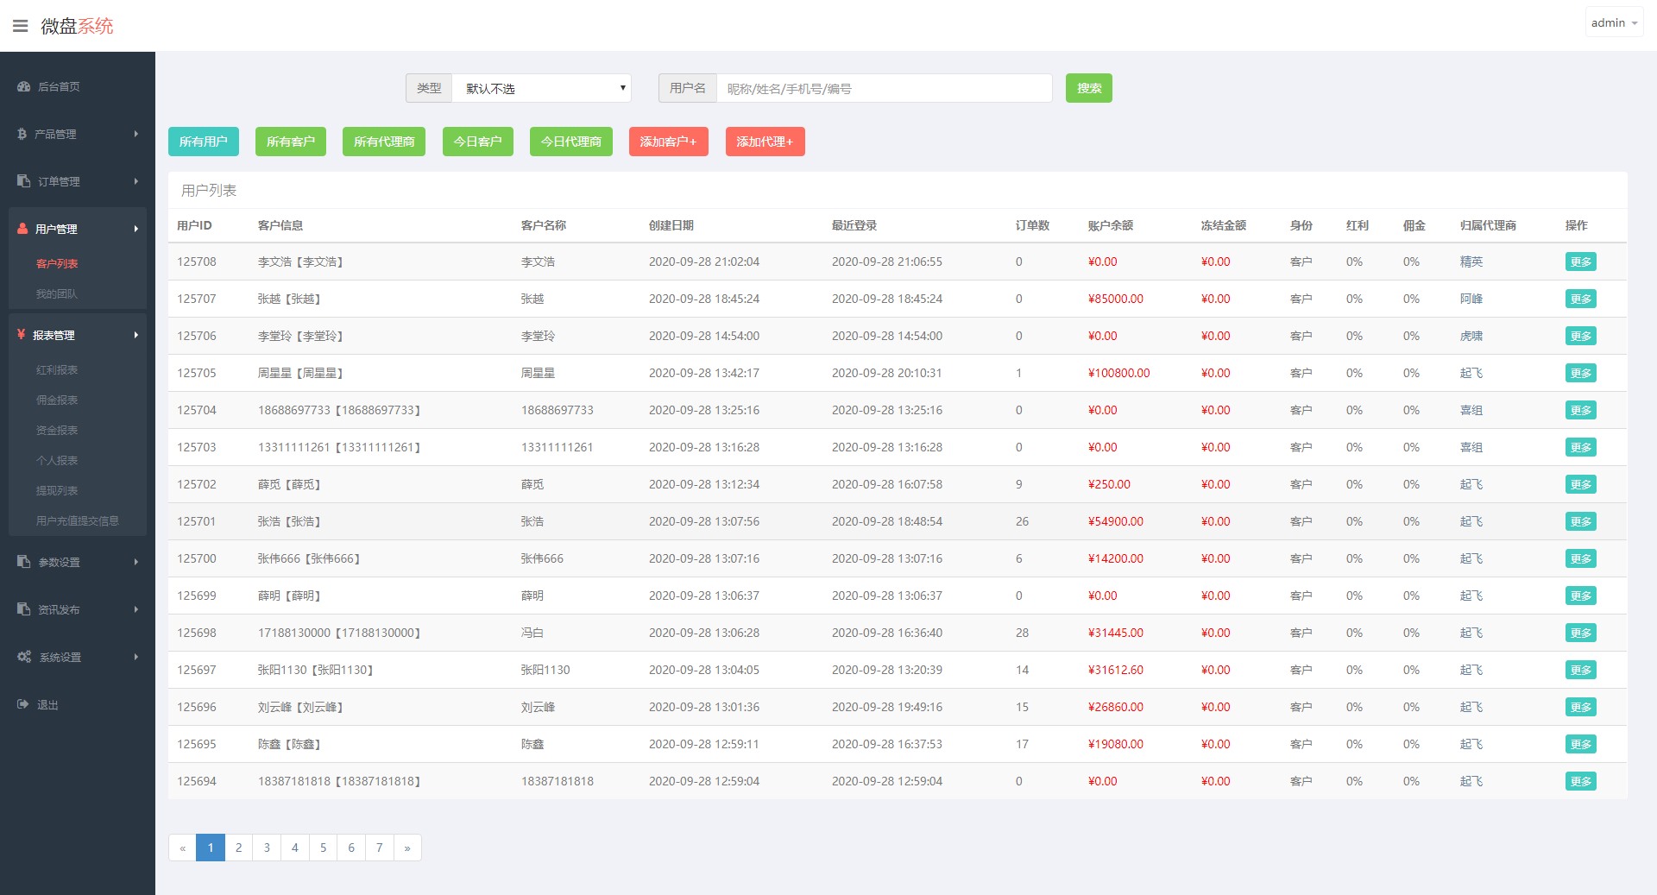Click the 退出 logout icon
This screenshot has height=895, width=1657.
click(x=23, y=704)
